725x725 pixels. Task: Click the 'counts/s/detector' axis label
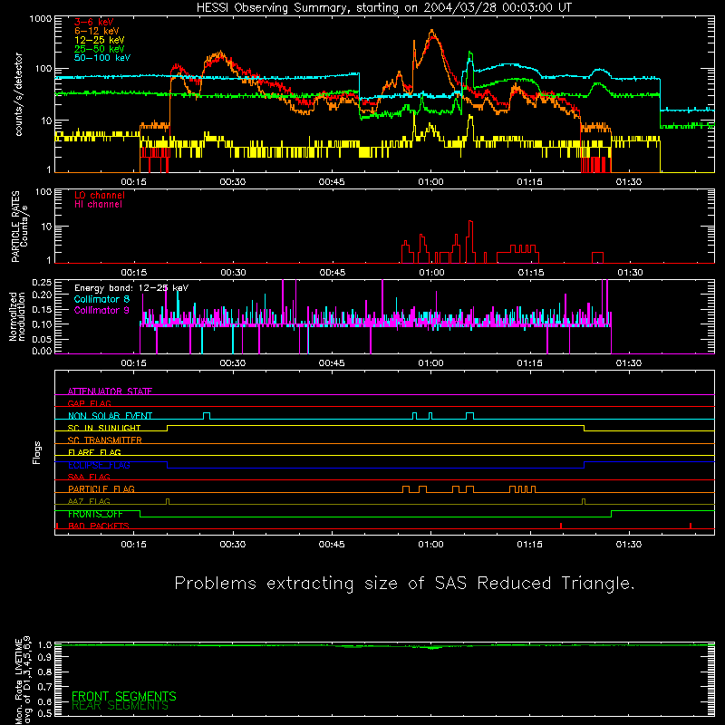[19, 94]
